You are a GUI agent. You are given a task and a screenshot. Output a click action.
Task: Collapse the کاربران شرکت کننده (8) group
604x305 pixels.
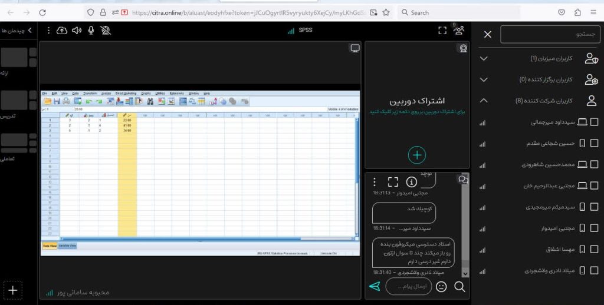[x=484, y=101]
